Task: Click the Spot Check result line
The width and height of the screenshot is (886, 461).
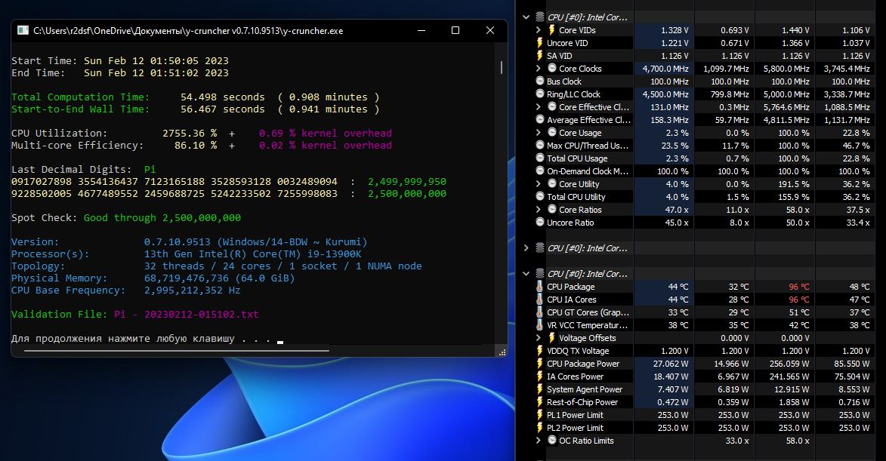Action: pyautogui.click(x=126, y=218)
